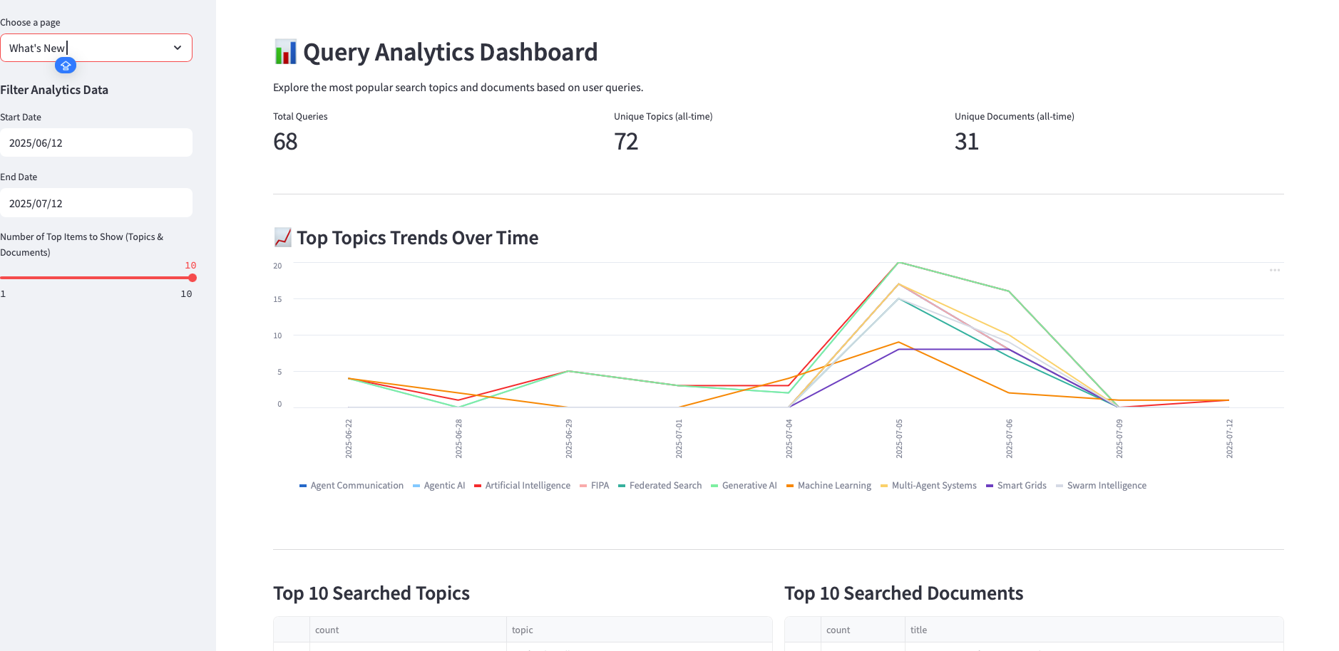Toggle Artificial Intelligence legend entry
The width and height of the screenshot is (1339, 651).
pyautogui.click(x=522, y=486)
